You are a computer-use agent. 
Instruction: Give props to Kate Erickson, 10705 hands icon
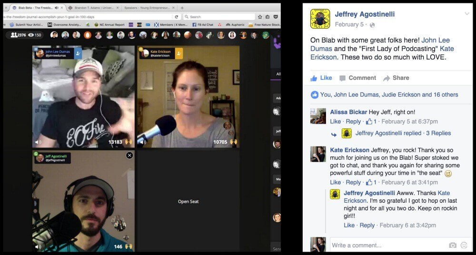[x=233, y=142]
